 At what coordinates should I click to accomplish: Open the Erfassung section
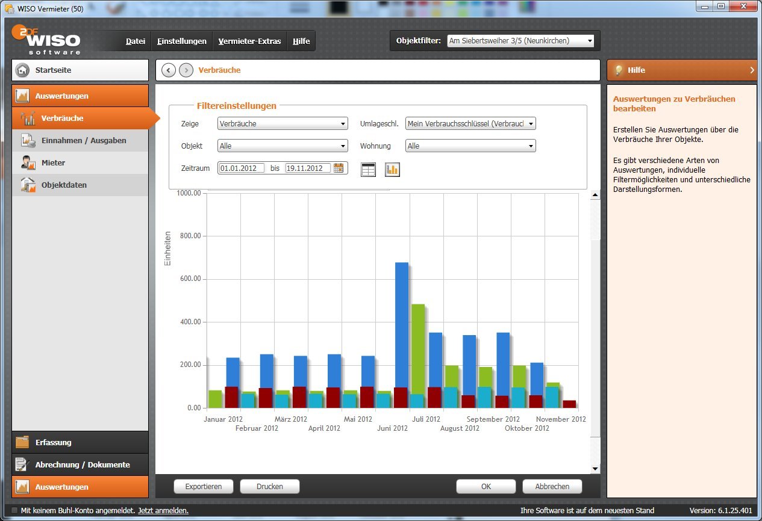click(x=80, y=442)
